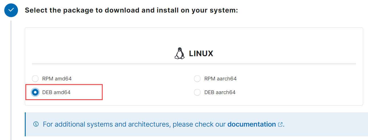
Task: Click the blue left border of the notice
Action: [x=25, y=124]
